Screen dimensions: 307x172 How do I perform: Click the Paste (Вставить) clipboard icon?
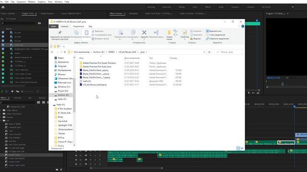pos(86,32)
